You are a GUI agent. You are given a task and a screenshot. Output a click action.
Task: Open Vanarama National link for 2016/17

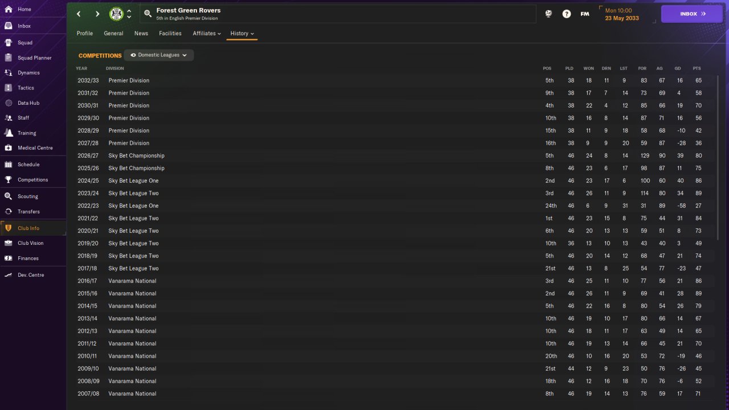pyautogui.click(x=132, y=281)
